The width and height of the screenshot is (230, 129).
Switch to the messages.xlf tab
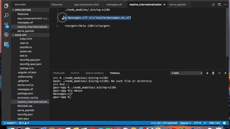(x=114, y=5)
